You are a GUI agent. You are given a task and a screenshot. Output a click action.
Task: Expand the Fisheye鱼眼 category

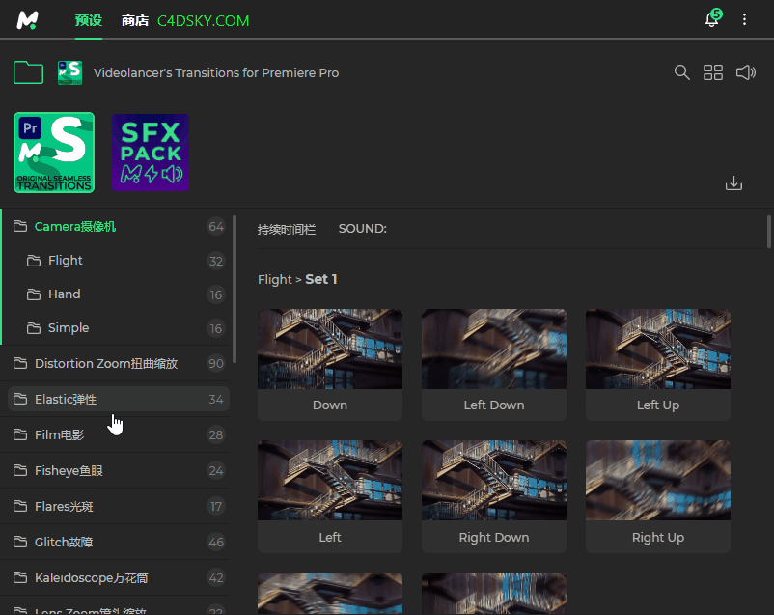coord(119,471)
